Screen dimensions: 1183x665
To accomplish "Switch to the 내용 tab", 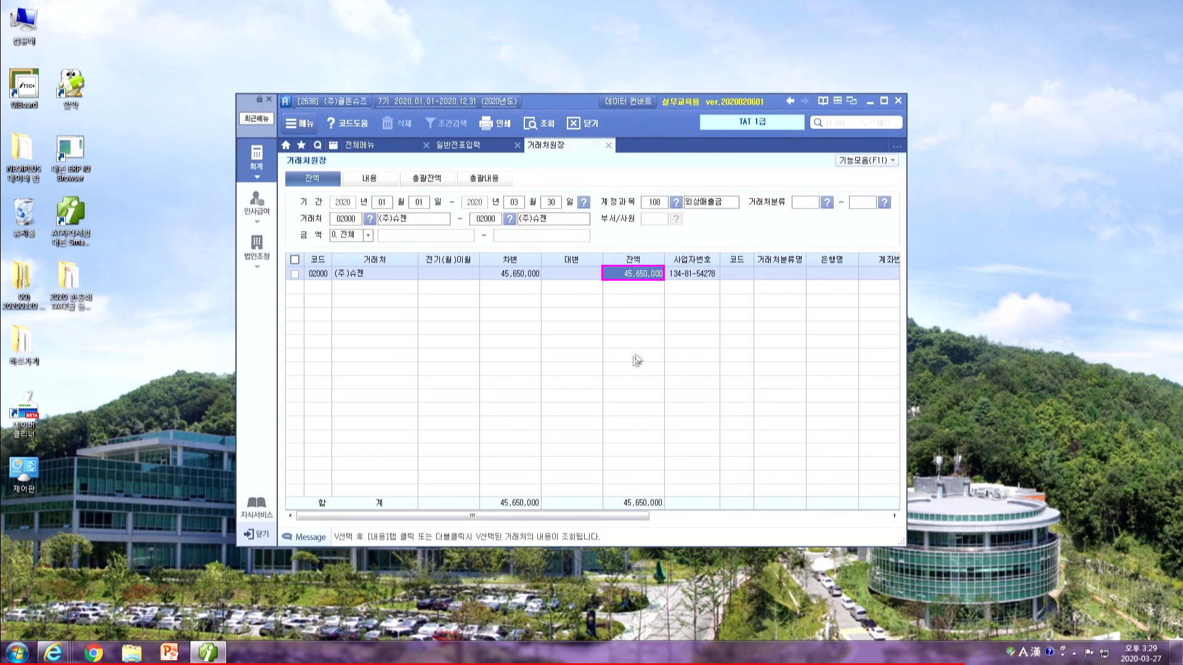I will tap(369, 179).
